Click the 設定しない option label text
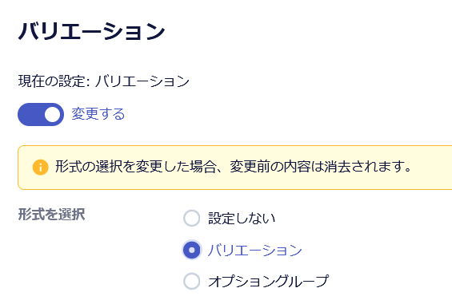The image size is (452, 300). coord(242,219)
